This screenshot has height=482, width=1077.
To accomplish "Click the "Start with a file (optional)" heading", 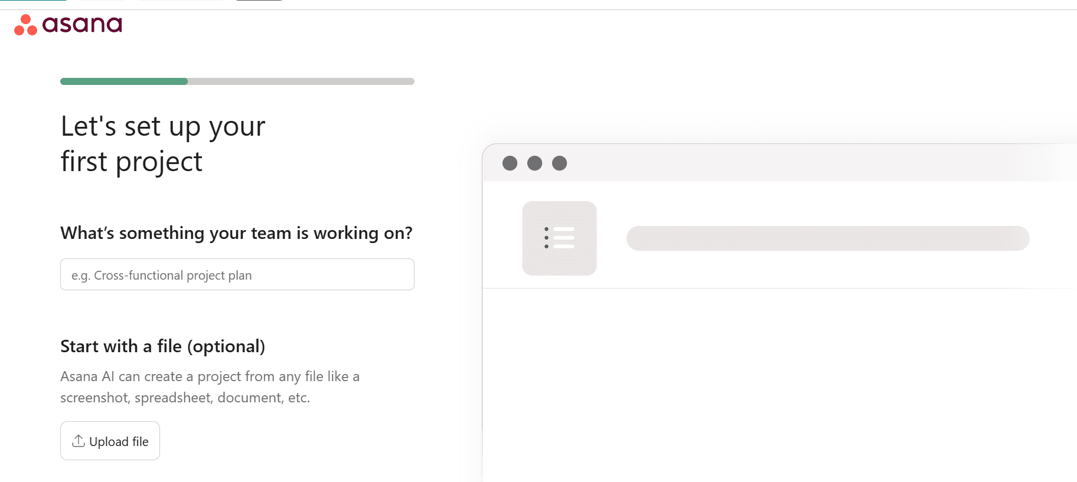I will [x=162, y=346].
